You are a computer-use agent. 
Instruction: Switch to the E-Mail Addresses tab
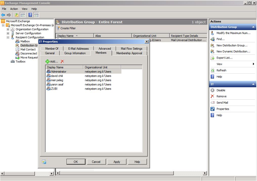[x=78, y=48]
